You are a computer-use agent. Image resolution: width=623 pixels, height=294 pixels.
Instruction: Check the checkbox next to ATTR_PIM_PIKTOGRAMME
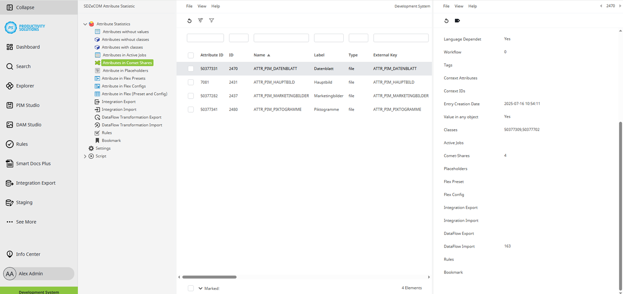191,109
